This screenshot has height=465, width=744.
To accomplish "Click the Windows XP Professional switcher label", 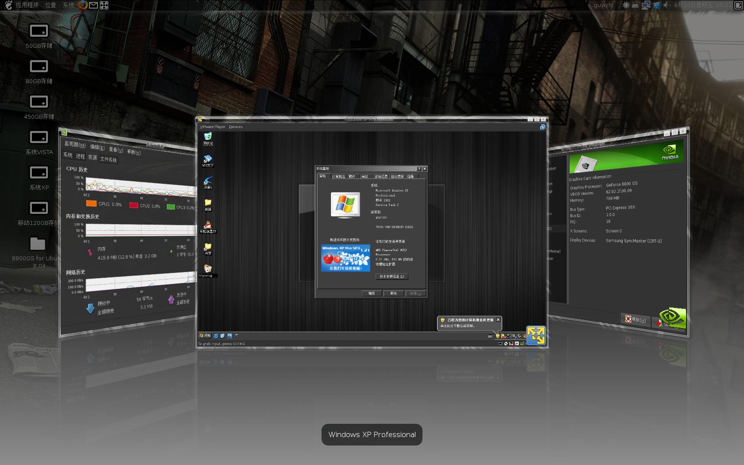I will [372, 434].
